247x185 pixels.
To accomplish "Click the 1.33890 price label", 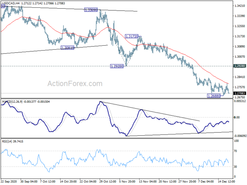I will click(x=91, y=10).
